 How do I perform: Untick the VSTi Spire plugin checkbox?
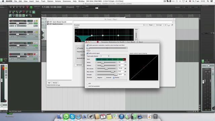[x=48, y=22]
